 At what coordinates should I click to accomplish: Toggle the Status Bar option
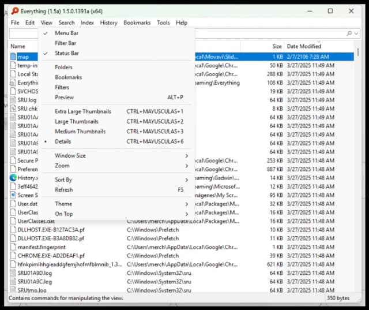pyautogui.click(x=116, y=53)
